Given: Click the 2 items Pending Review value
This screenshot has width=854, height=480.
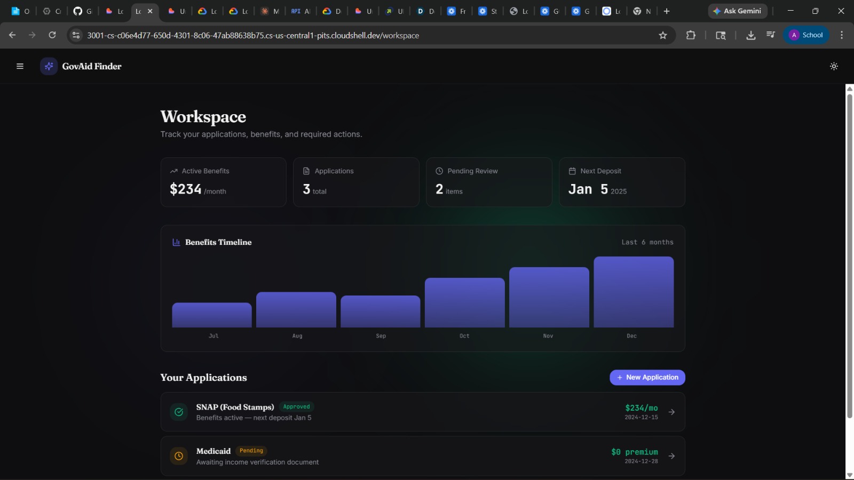Looking at the screenshot, I should pyautogui.click(x=449, y=189).
